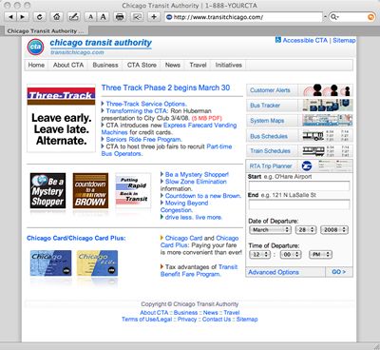The width and height of the screenshot is (380, 350).
Task: Open the Be a Mystery Shopper banner
Action: pos(47,191)
